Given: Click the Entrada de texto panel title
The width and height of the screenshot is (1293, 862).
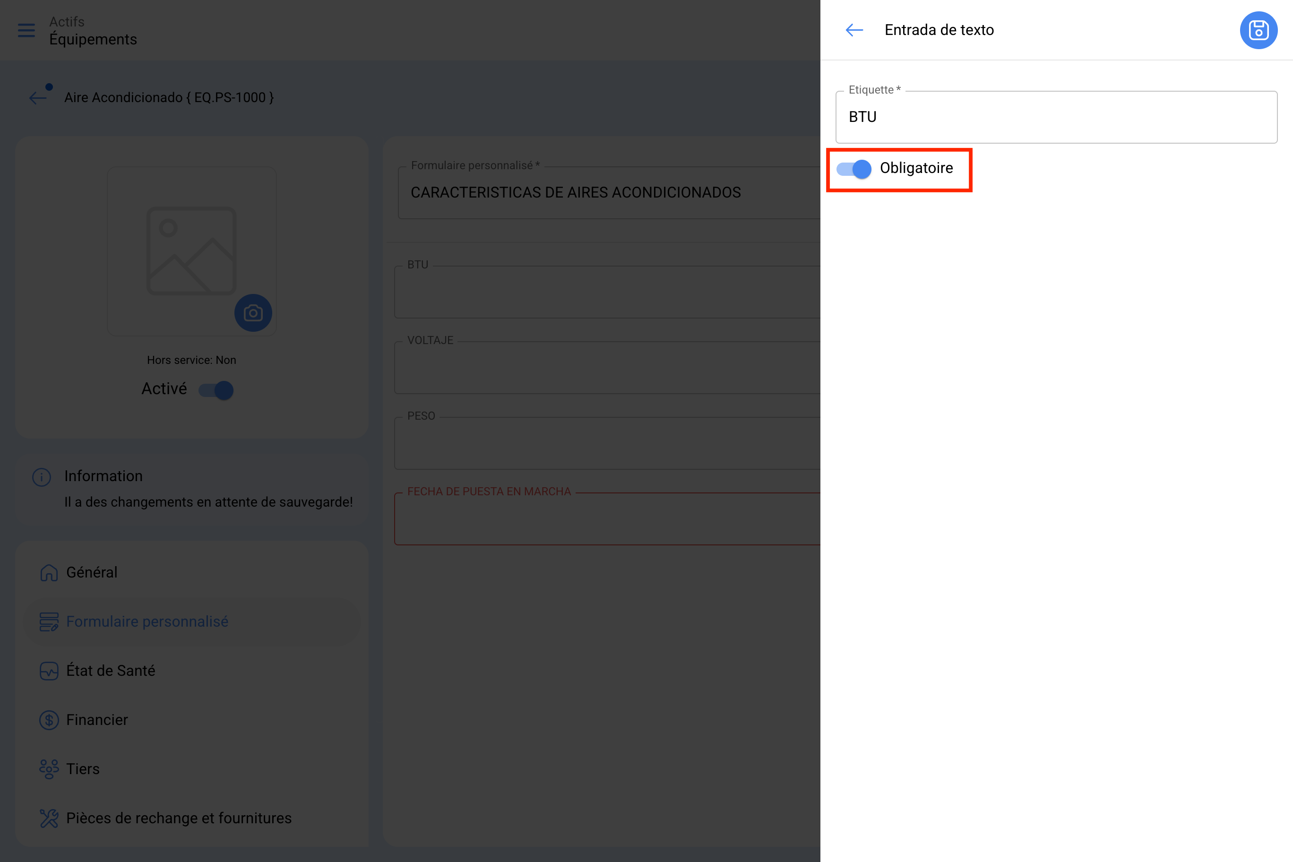Looking at the screenshot, I should point(939,30).
